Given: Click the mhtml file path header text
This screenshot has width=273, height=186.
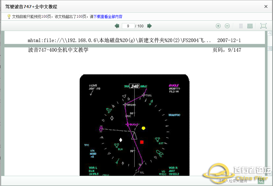Looking at the screenshot, I should click(x=119, y=40).
